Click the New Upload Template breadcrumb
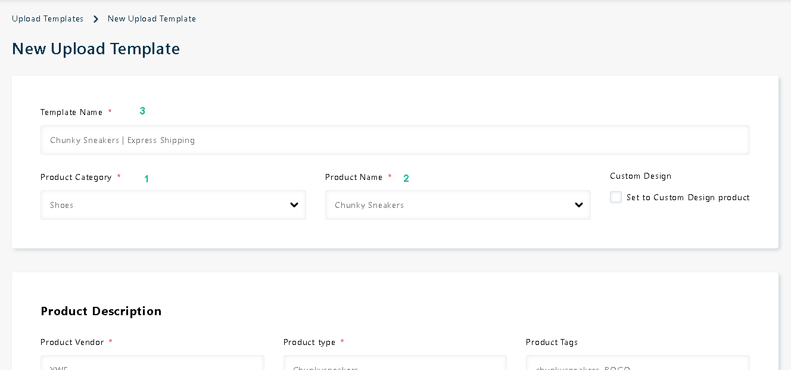791x370 pixels. (151, 19)
